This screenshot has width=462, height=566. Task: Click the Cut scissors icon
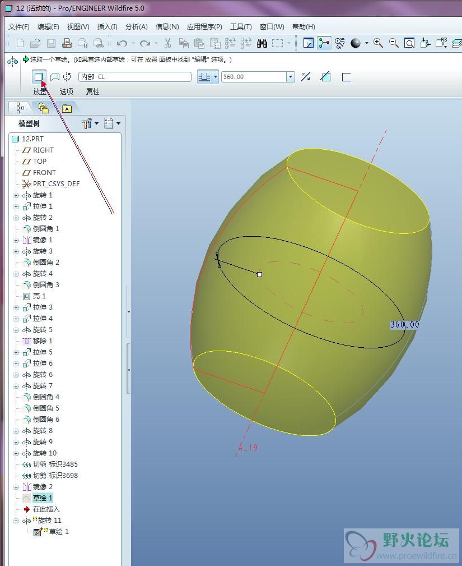click(x=167, y=43)
